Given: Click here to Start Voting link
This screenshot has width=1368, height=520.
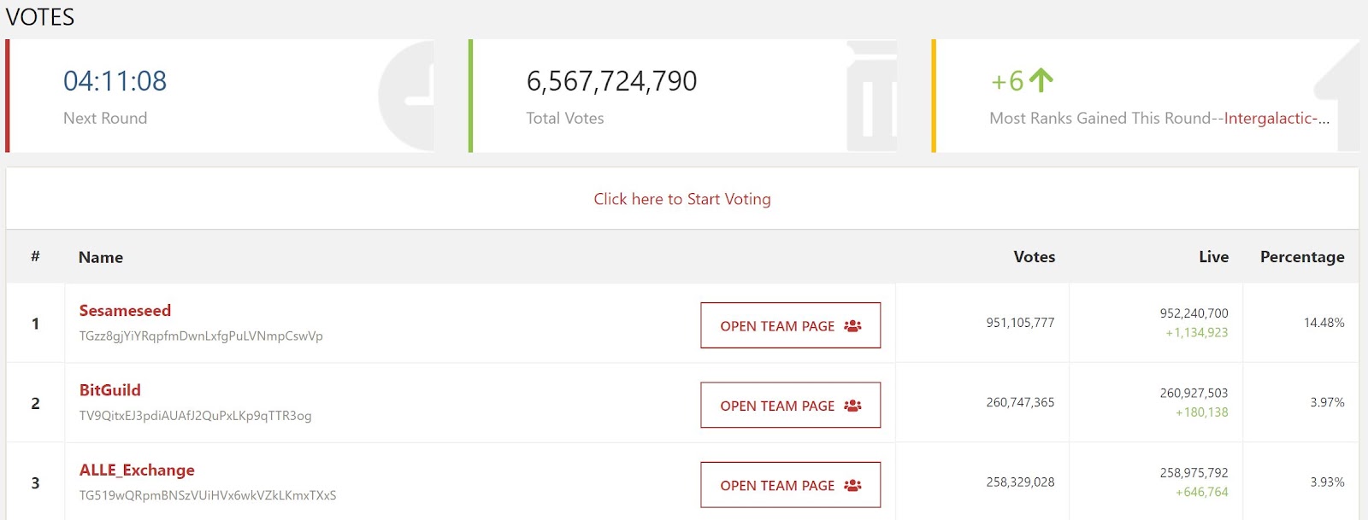Looking at the screenshot, I should 682,199.
